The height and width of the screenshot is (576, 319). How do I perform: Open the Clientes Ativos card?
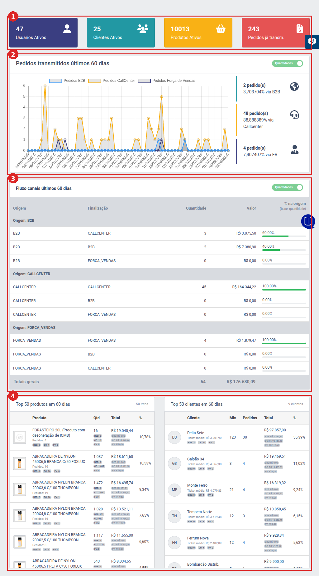(121, 32)
